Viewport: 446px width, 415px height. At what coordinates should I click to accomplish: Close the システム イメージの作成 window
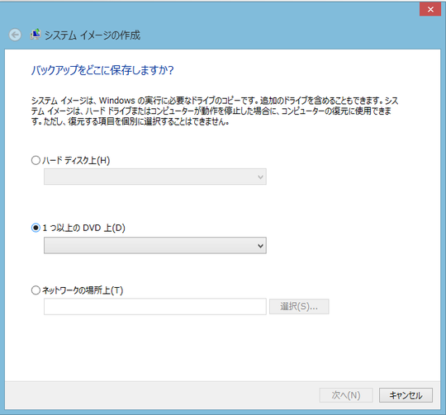pyautogui.click(x=430, y=9)
